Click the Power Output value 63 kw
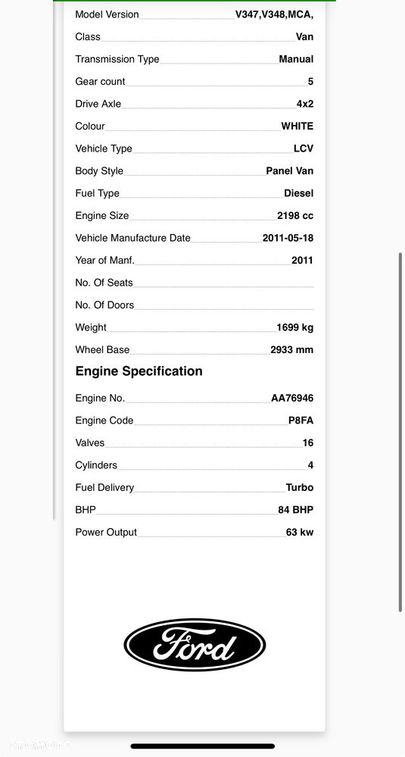Image resolution: width=405 pixels, height=757 pixels. pyautogui.click(x=300, y=532)
